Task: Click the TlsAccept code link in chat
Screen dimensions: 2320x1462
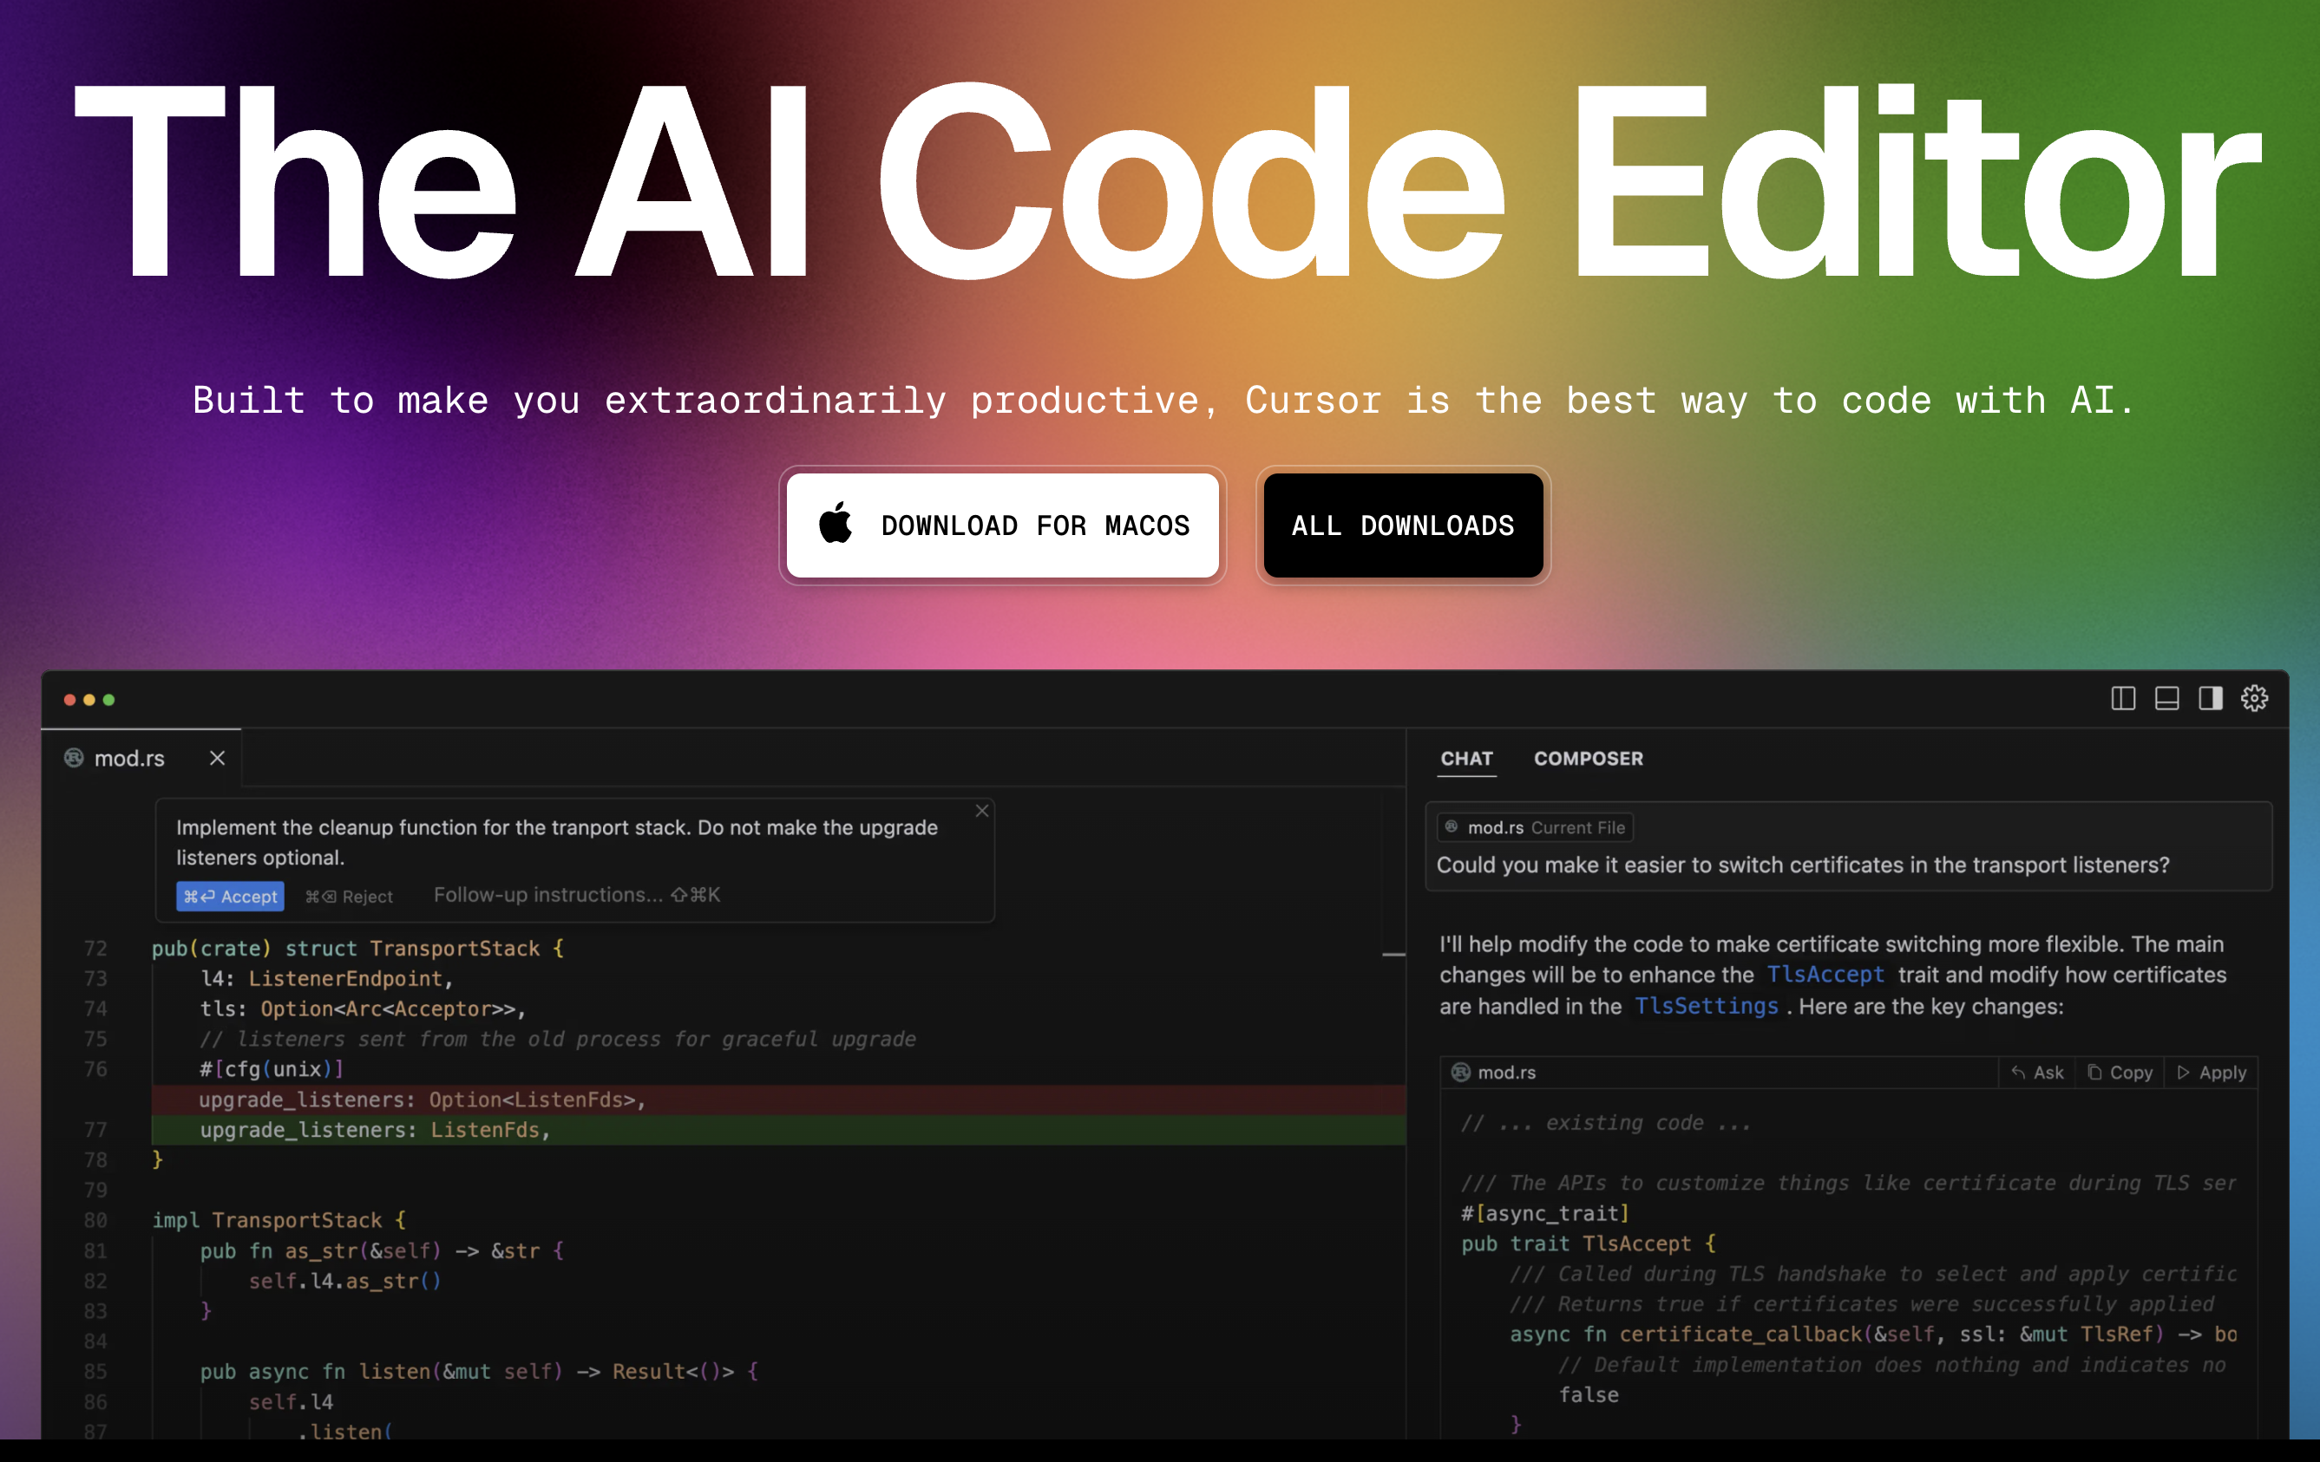Action: [1825, 975]
